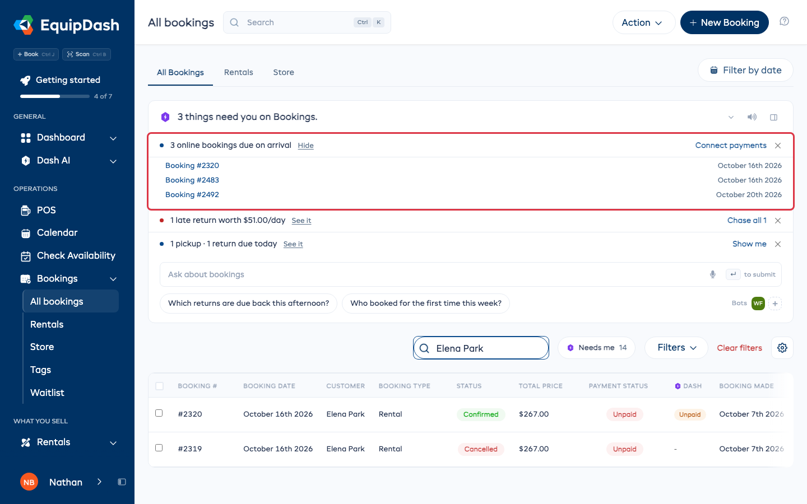This screenshot has height=504, width=807.
Task: Collapse the things need you panel chevron
Action: click(731, 117)
